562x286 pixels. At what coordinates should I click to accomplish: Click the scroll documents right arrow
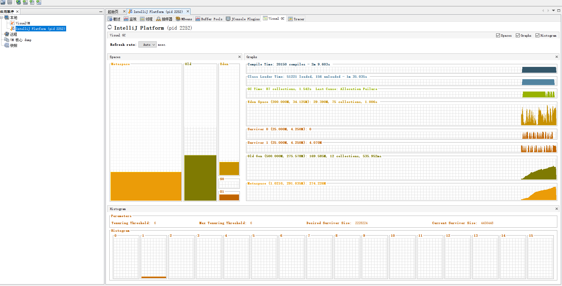tap(548, 11)
